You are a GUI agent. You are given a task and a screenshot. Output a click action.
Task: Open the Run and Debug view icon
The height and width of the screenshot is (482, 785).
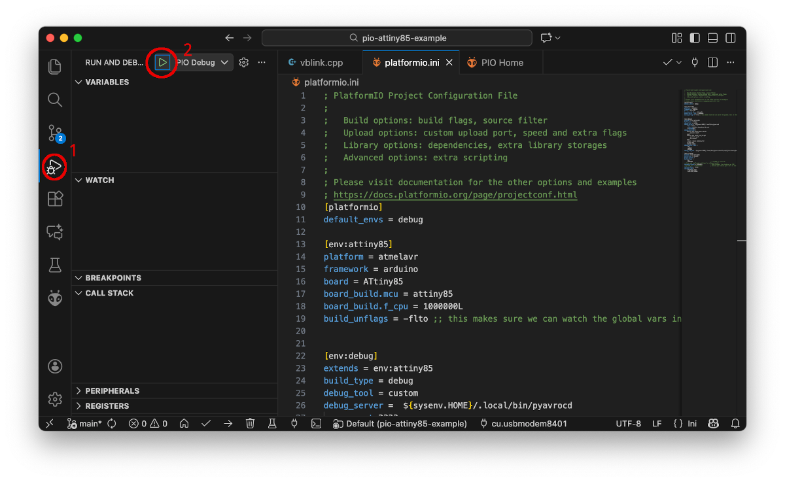tap(55, 166)
